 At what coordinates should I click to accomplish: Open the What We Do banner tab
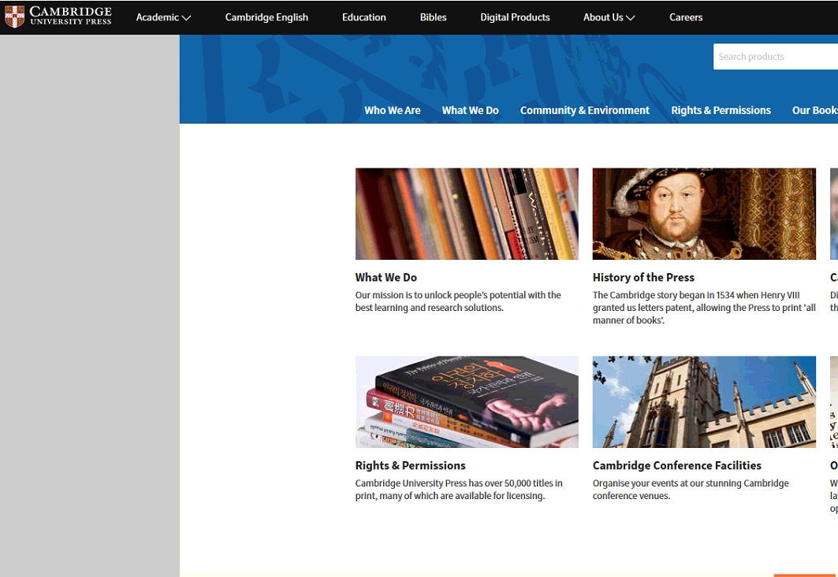tap(470, 110)
